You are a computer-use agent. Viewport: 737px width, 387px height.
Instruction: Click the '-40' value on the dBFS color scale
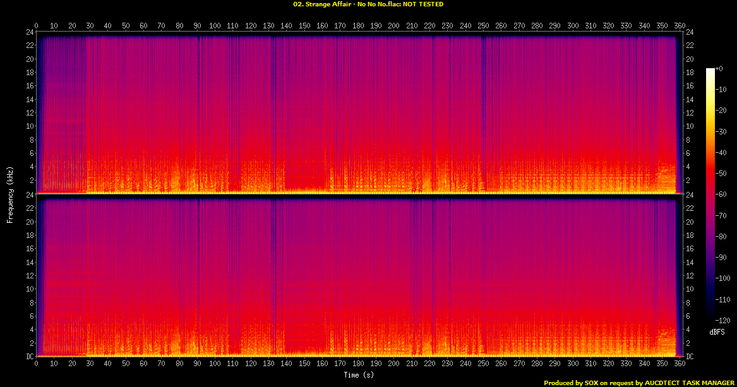coord(721,153)
